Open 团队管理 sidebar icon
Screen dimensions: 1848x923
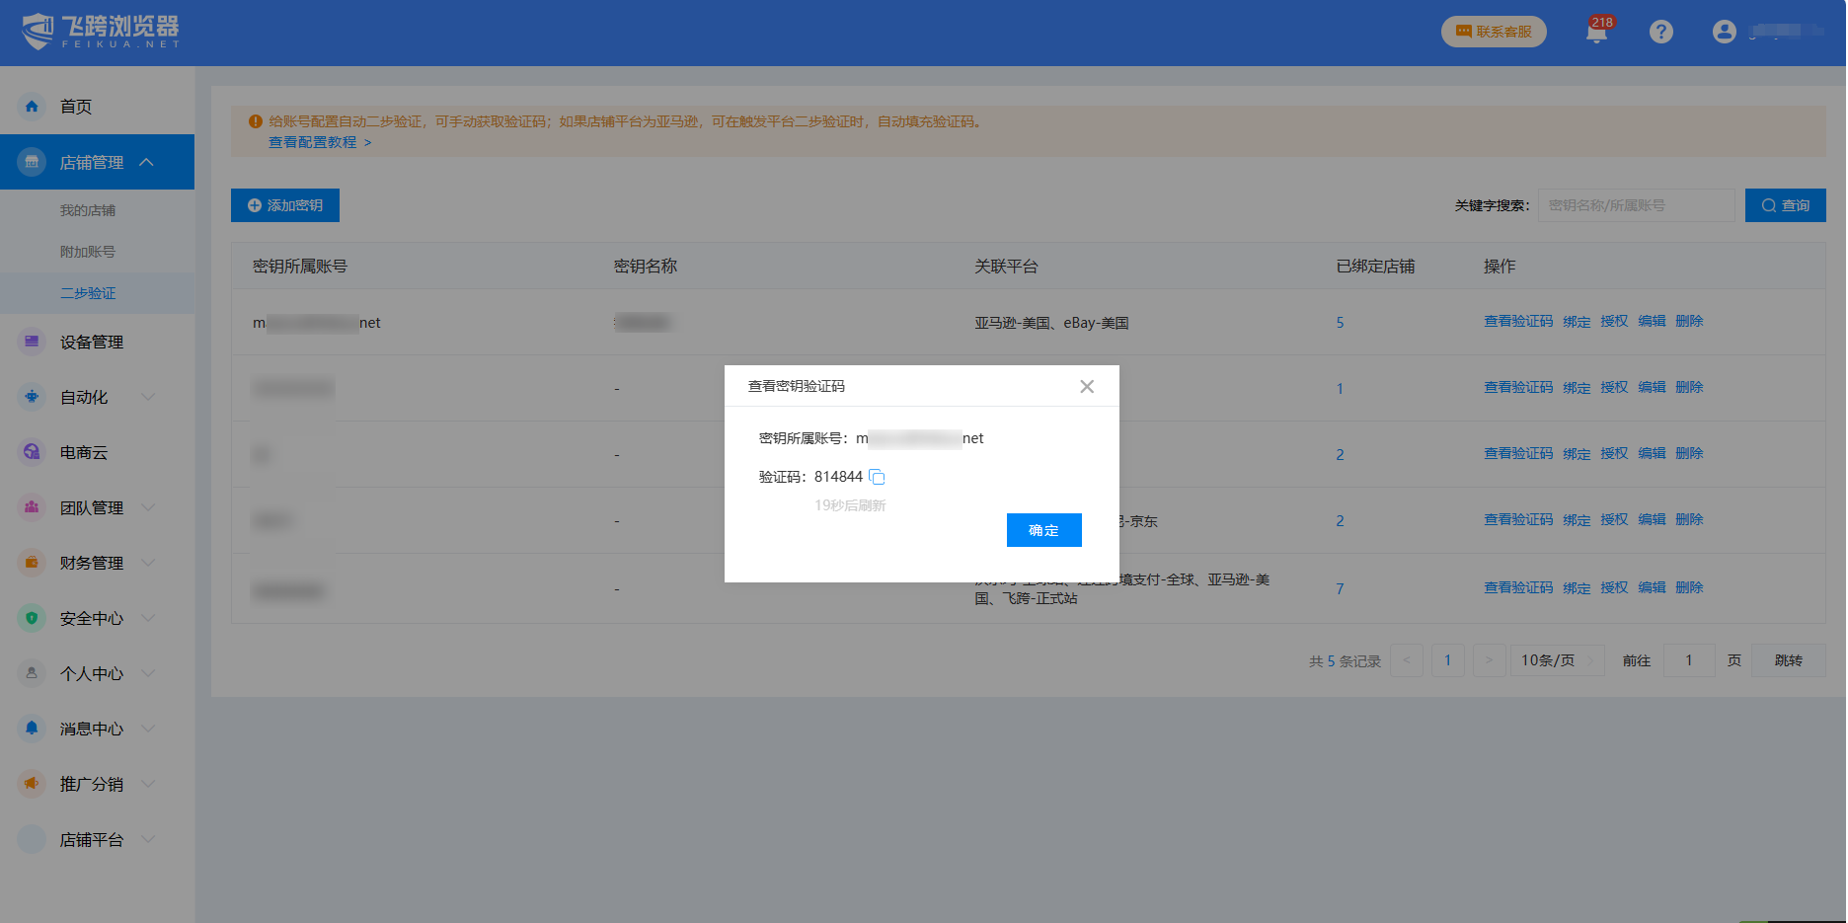point(32,507)
